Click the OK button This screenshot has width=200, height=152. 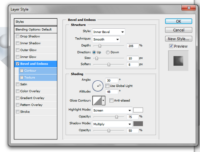coord(178,21)
